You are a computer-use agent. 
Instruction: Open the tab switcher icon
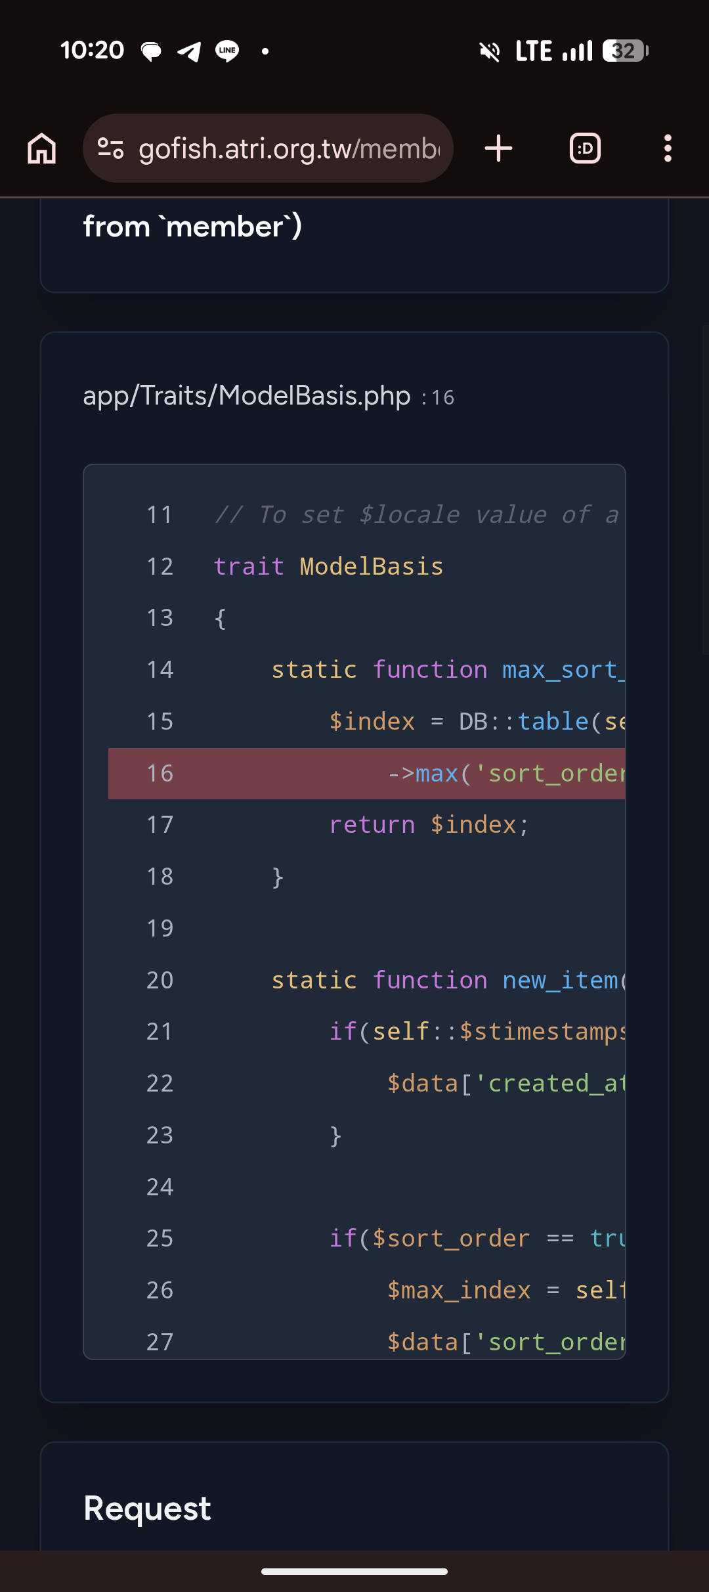(x=585, y=148)
